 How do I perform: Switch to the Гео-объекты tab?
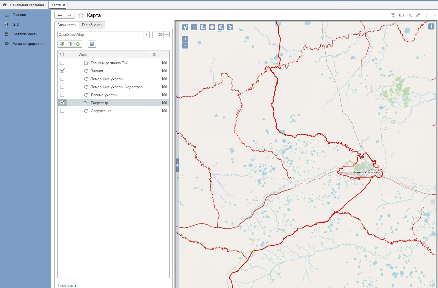(x=92, y=25)
